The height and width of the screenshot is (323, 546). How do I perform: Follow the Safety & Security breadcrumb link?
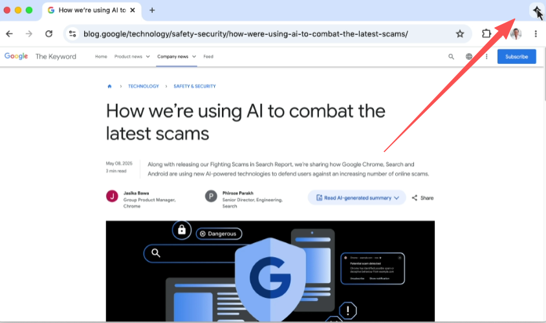tap(195, 86)
